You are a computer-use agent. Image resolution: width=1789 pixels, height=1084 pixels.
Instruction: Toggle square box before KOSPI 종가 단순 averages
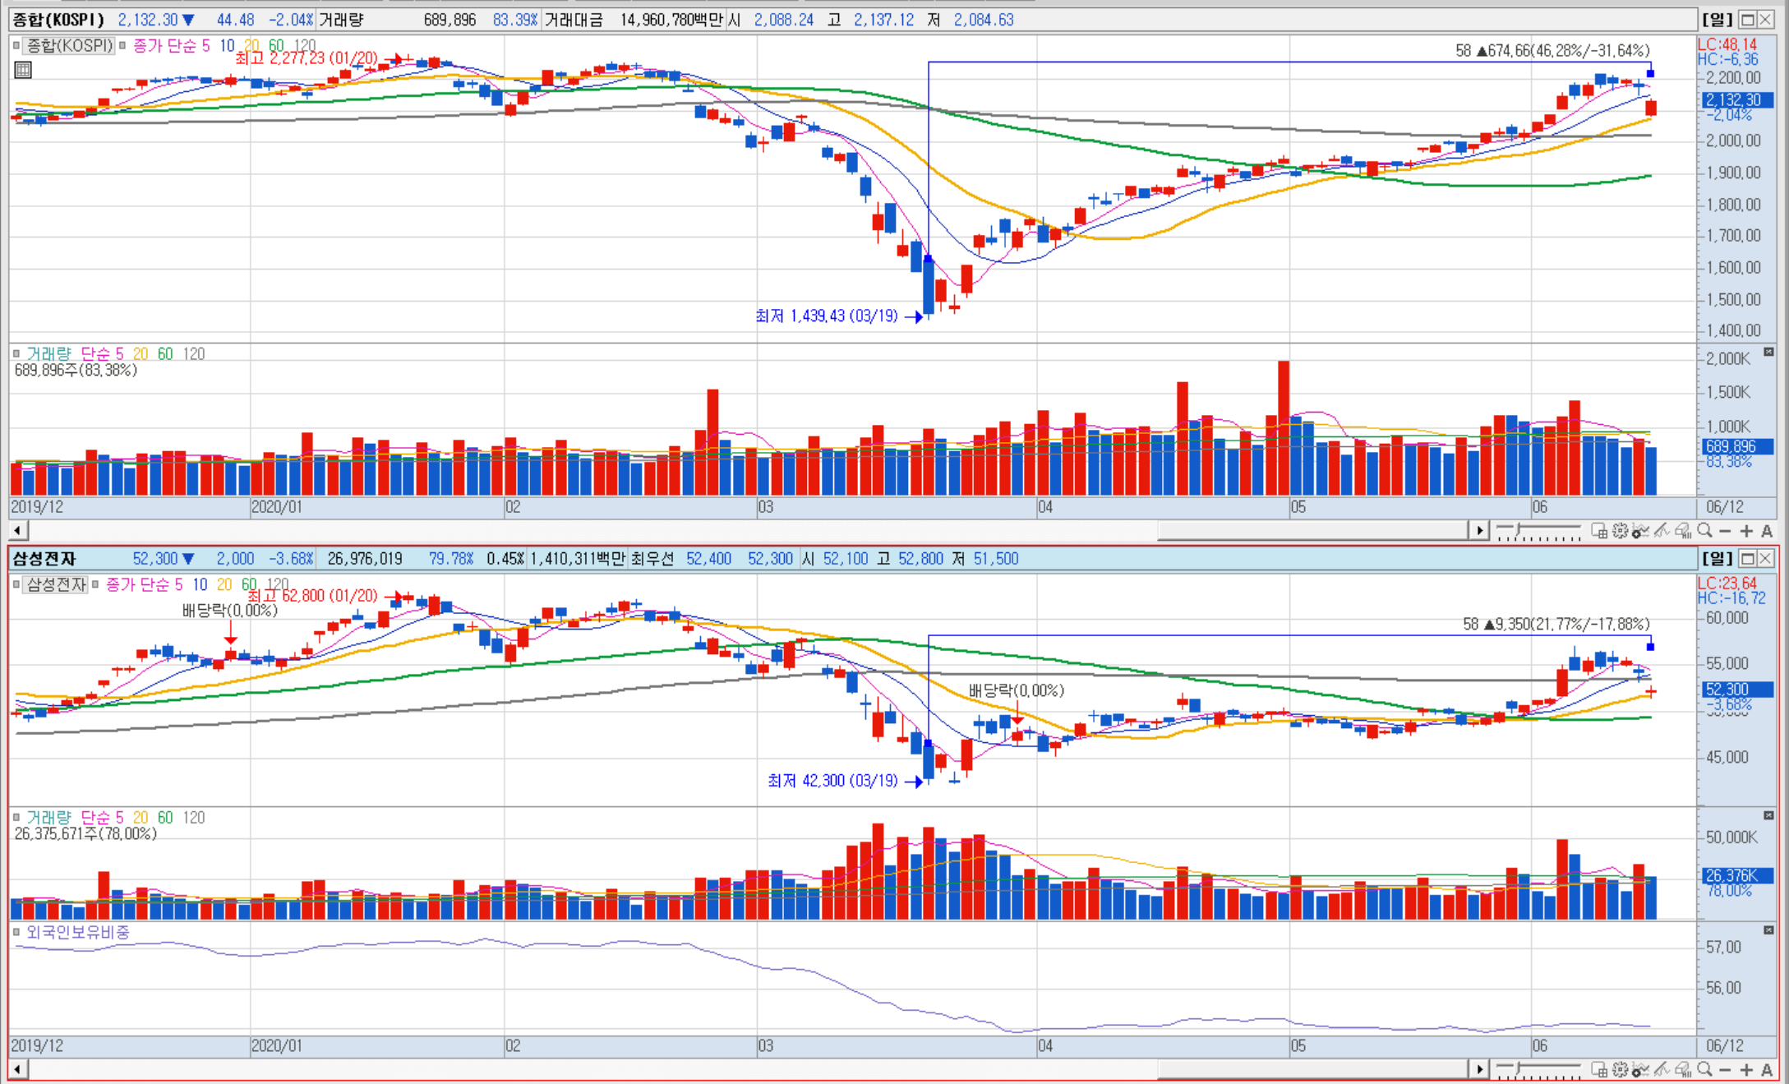pyautogui.click(x=123, y=46)
